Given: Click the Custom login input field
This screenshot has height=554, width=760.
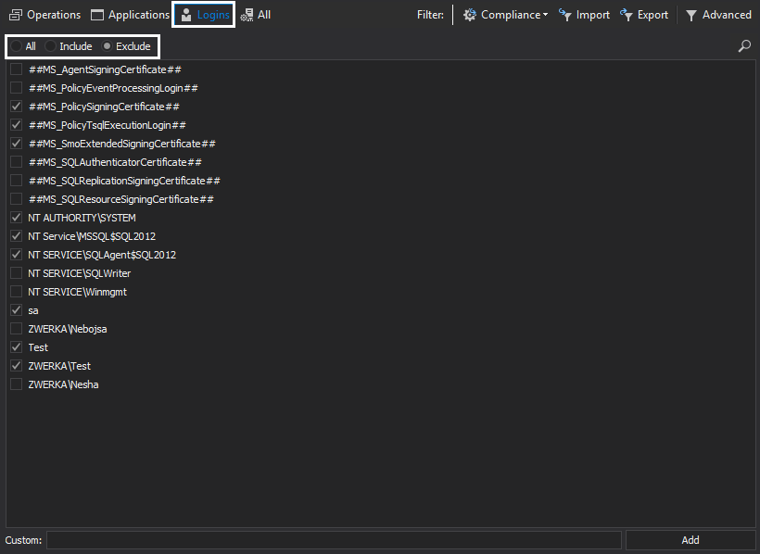Looking at the screenshot, I should [x=334, y=540].
